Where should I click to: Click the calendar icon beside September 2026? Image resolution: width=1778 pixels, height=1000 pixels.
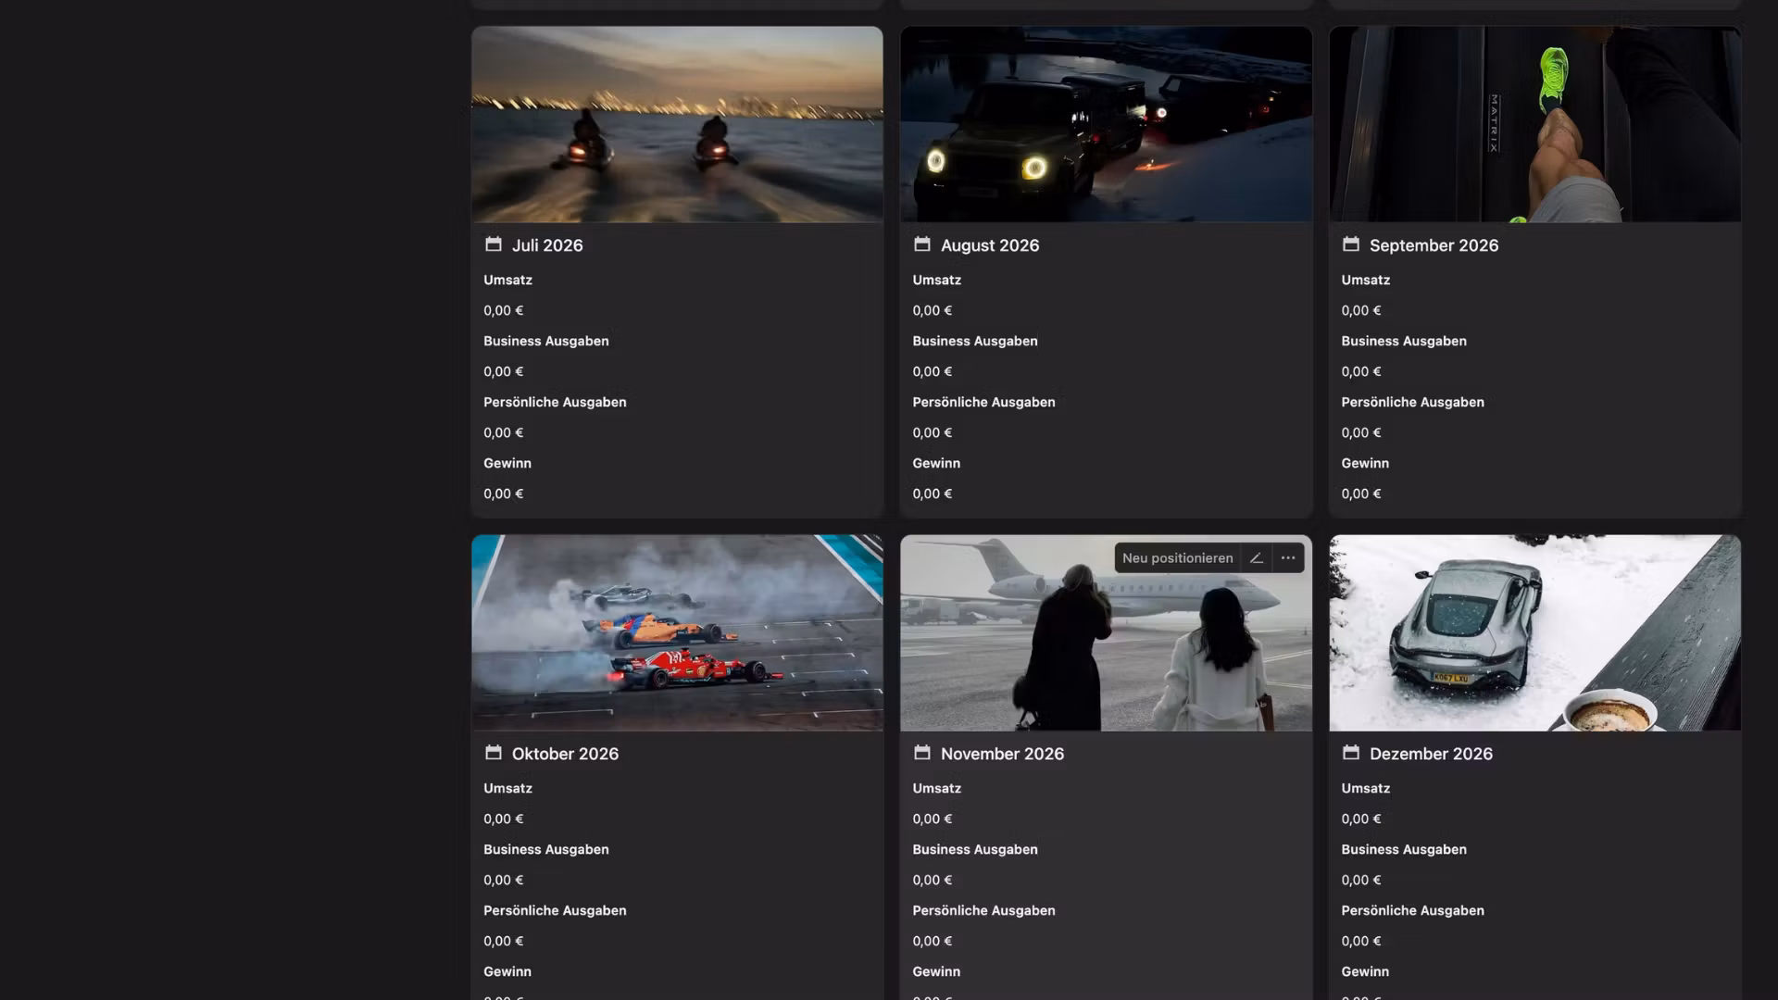coord(1350,244)
